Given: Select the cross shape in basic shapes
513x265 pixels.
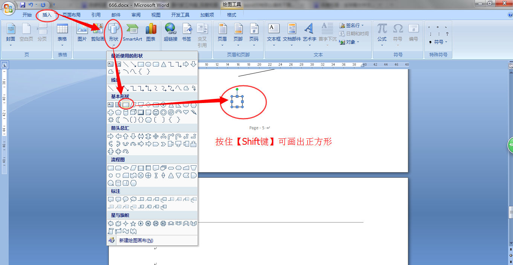Looking at the screenshot, I should tap(111, 112).
